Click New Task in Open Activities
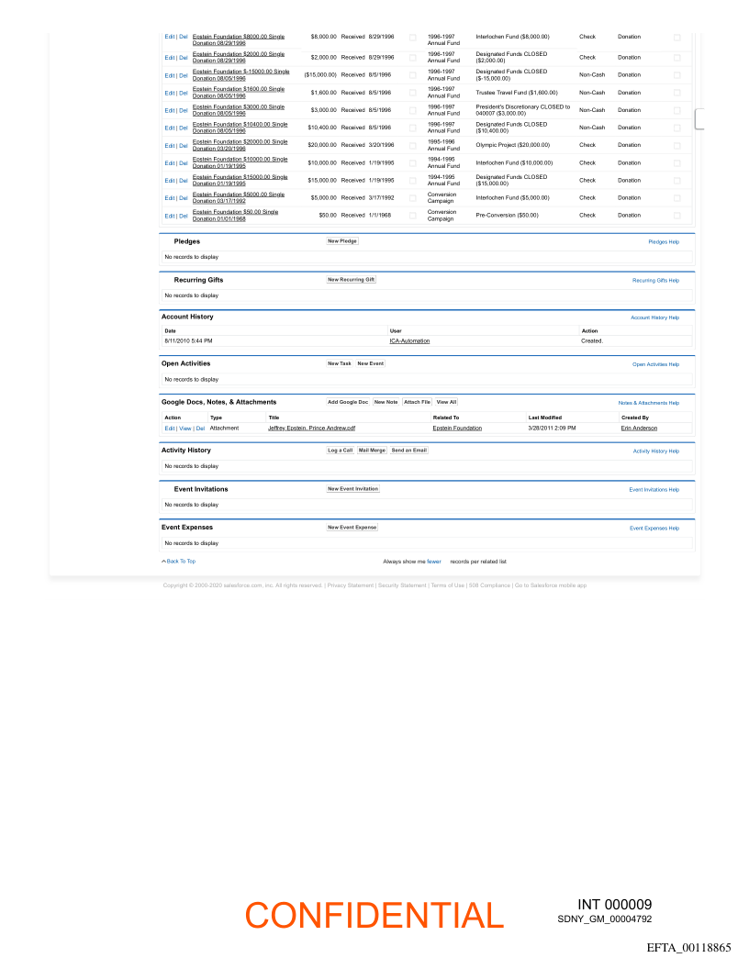749x969 pixels. tap(340, 363)
